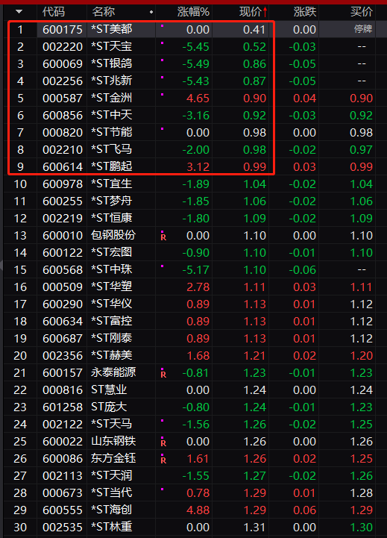
Task: Click the magenta dot marker in *ST金洲 row
Action: tap(162, 94)
